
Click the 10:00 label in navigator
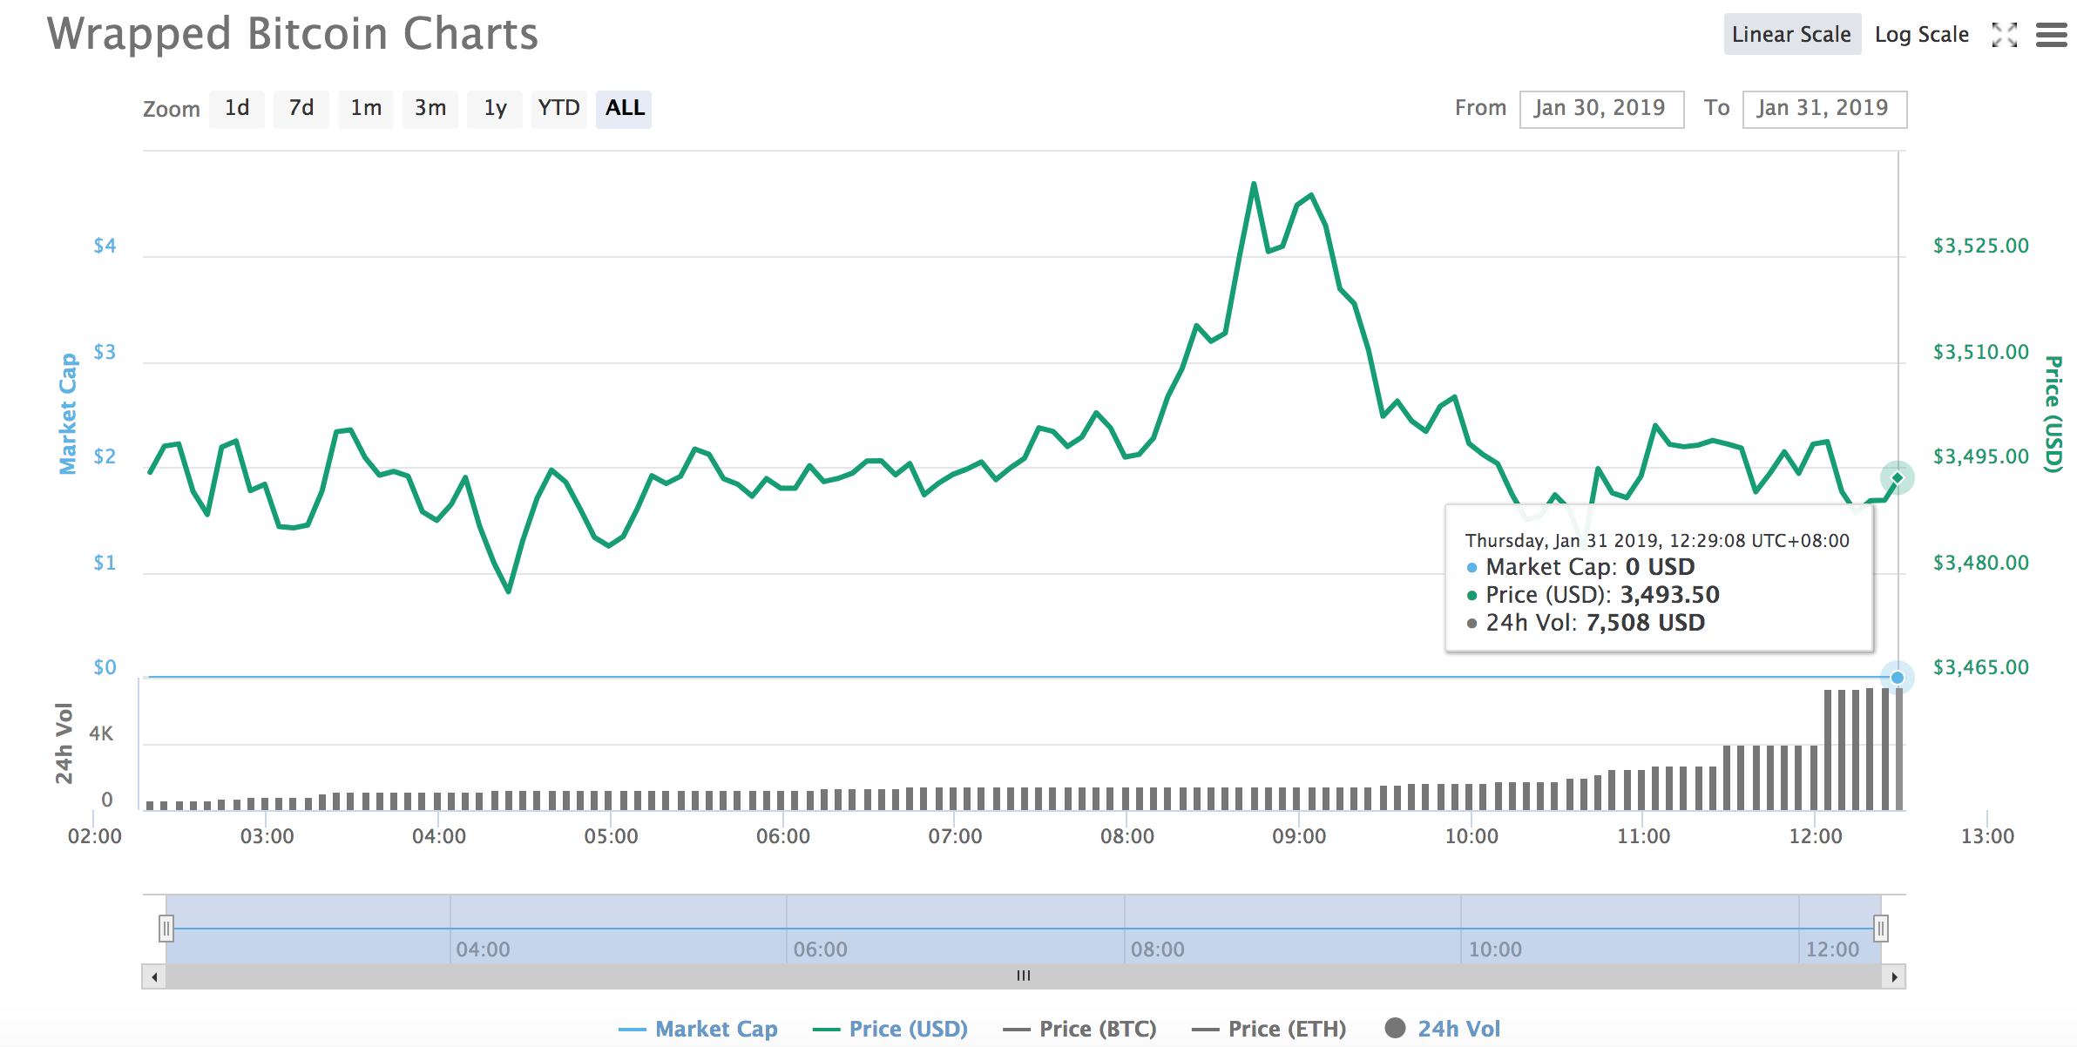coord(1495,949)
